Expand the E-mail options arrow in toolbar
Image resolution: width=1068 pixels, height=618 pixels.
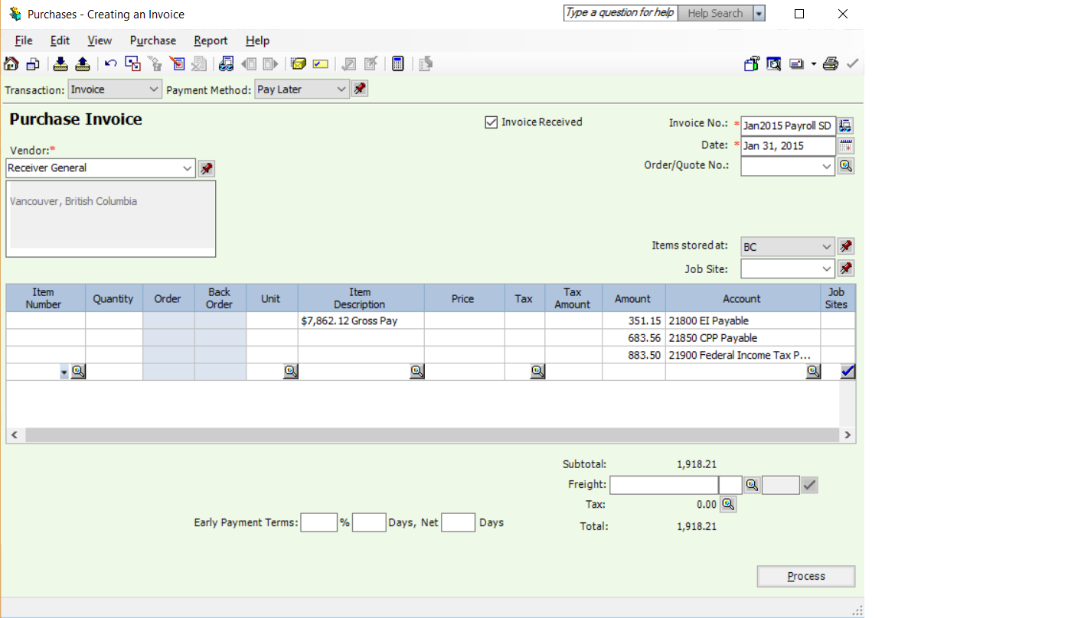coord(814,64)
